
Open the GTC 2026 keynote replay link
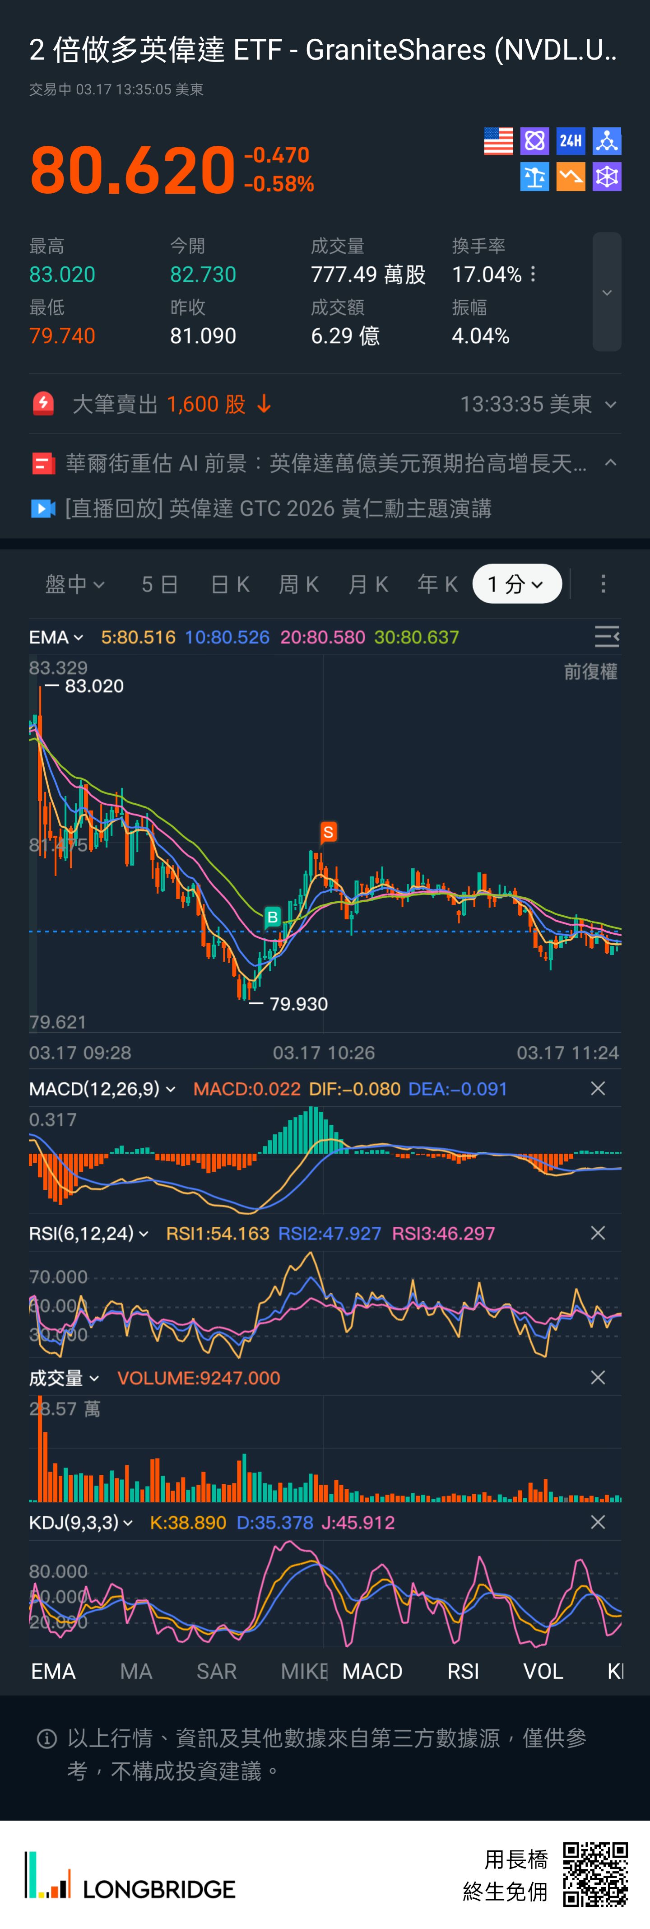pos(278,508)
